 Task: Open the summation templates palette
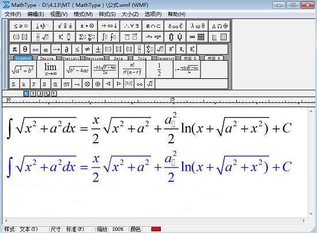click(86, 37)
